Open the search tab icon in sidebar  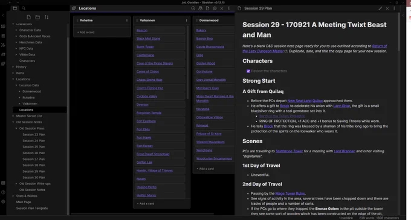24,8
